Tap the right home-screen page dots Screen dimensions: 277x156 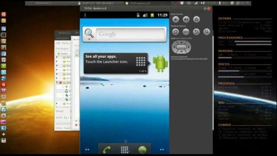coord(162,149)
